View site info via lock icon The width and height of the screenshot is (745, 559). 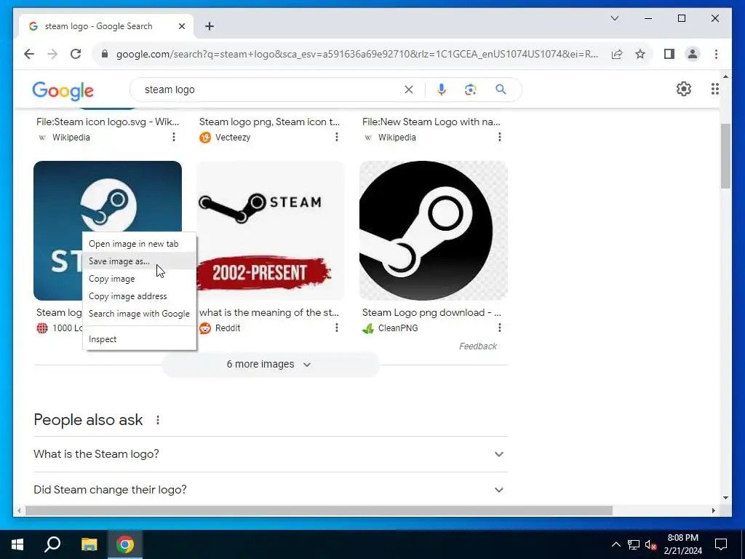tap(105, 54)
